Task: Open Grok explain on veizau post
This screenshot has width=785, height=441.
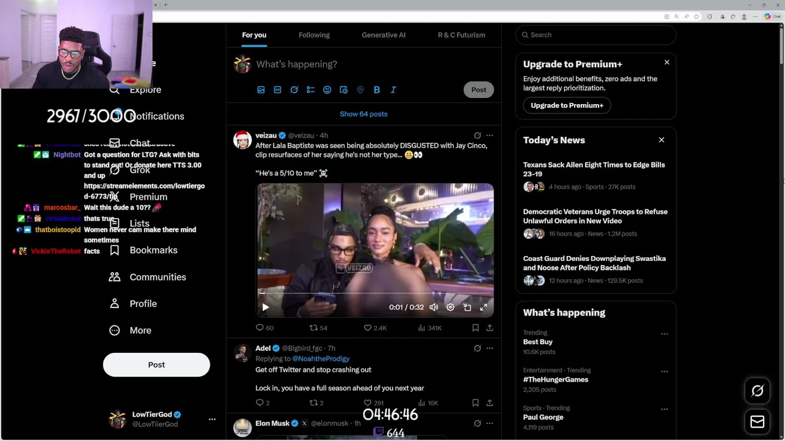Action: click(477, 135)
